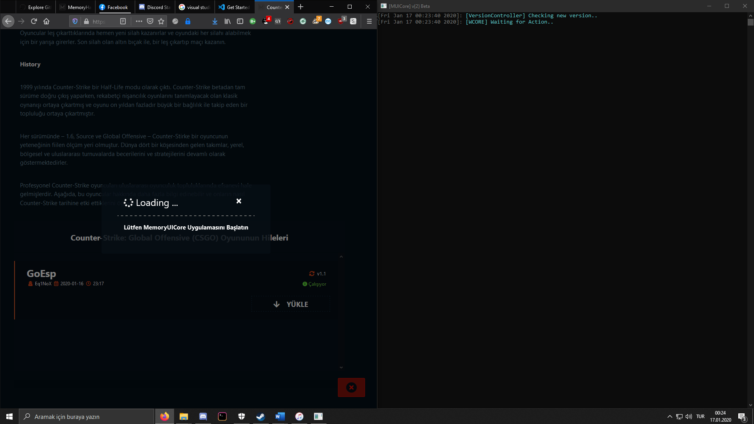
Task: Open the terminal app on the taskbar
Action: [222, 417]
